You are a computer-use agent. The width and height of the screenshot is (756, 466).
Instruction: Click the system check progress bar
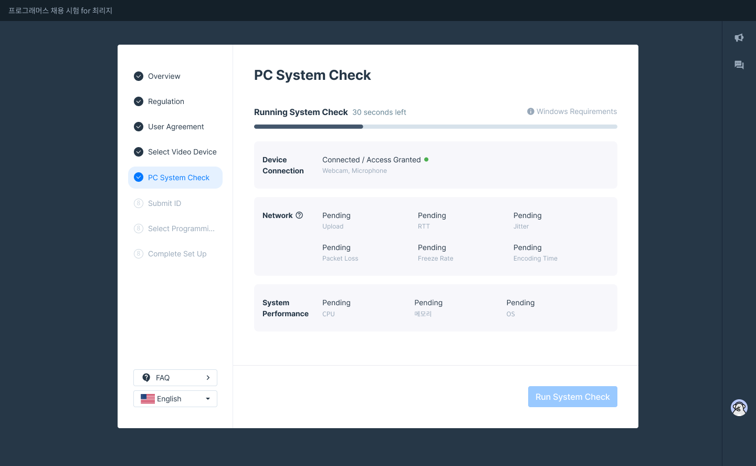[x=435, y=127]
